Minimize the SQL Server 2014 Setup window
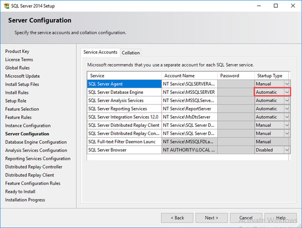 [259, 6]
